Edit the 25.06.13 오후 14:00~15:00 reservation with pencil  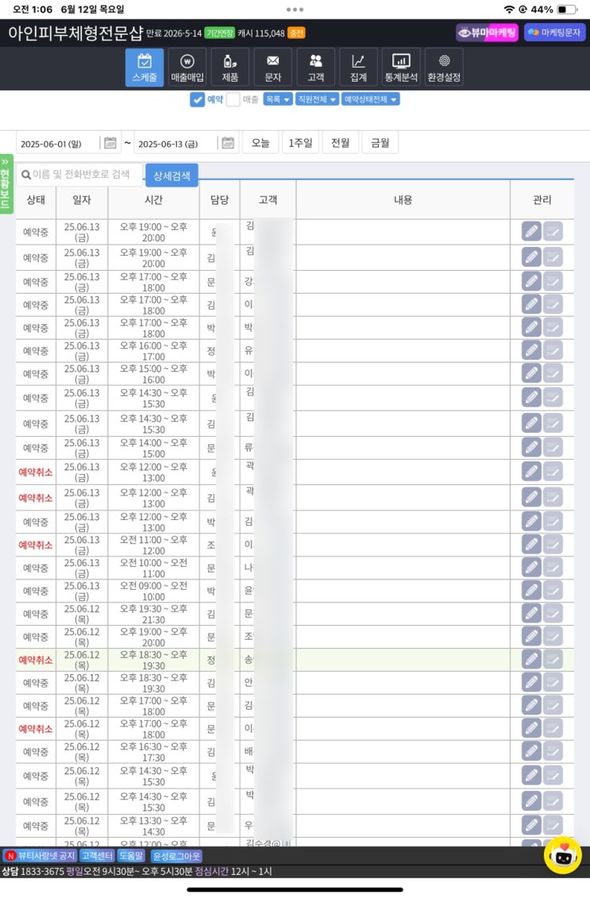(531, 448)
